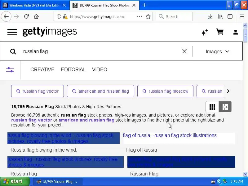Open the search filters slider icon
This screenshot has height=186, width=248.
point(10,69)
